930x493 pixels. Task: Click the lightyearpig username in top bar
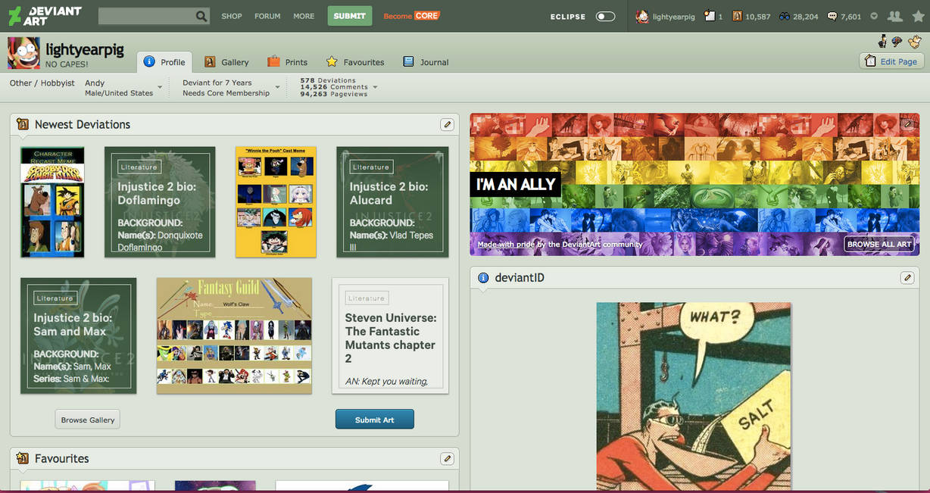[673, 17]
